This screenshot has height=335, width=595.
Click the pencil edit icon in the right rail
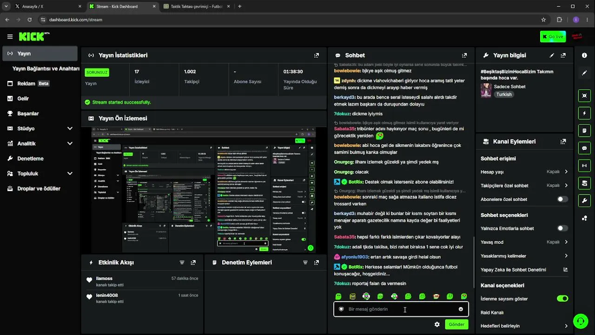click(584, 73)
